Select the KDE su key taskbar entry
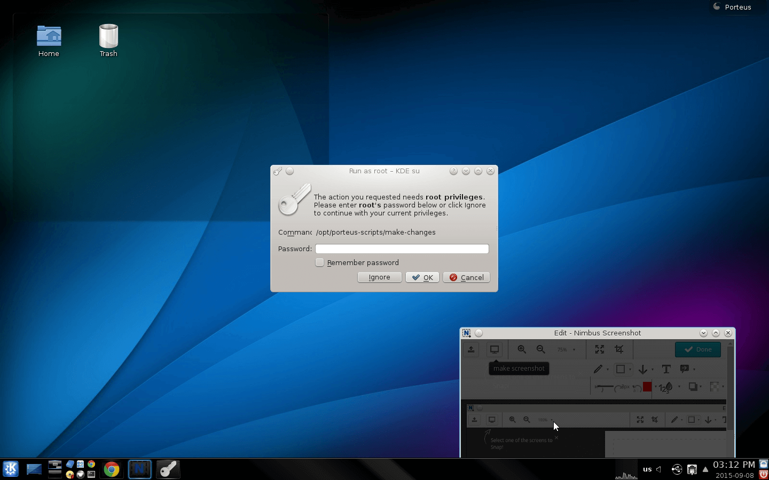Viewport: 769px width, 480px height. coord(168,469)
